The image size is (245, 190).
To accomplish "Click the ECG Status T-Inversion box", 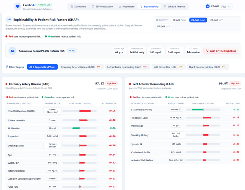I will [x=193, y=51].
